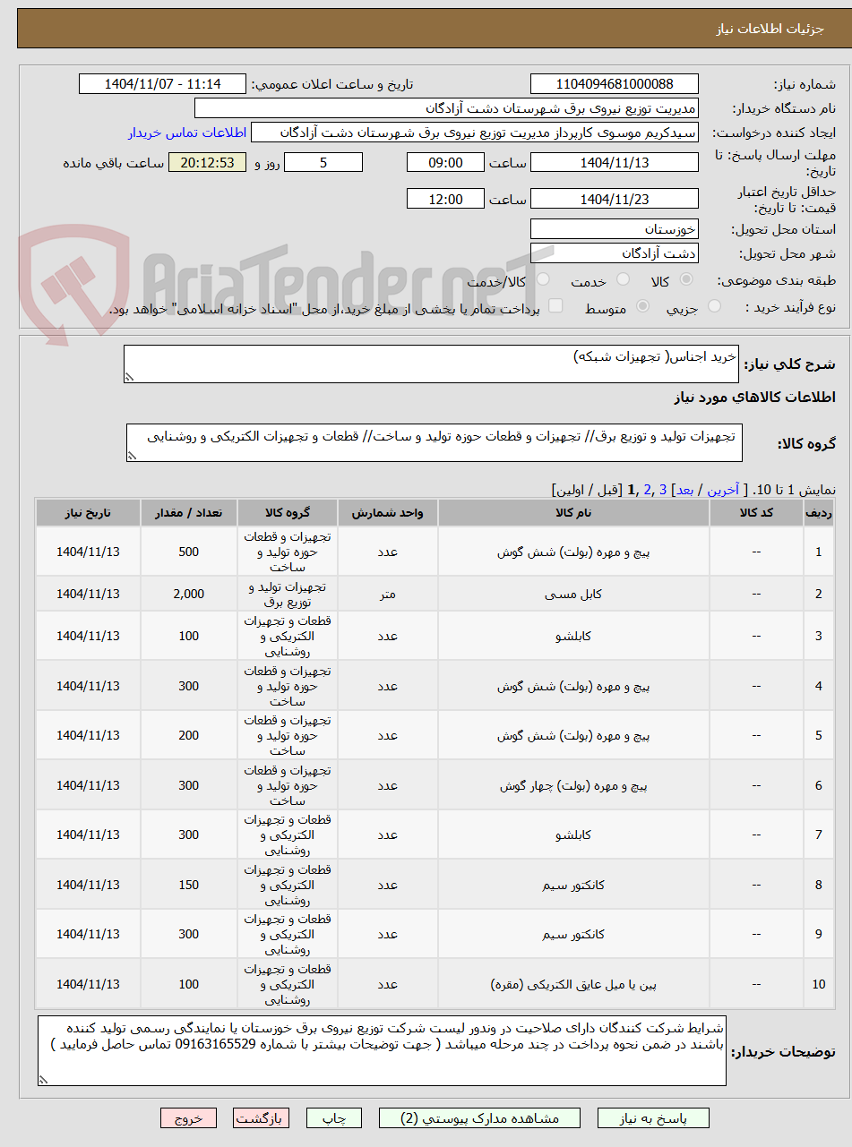Click the remaining days field showing 5
The width and height of the screenshot is (852, 1147).
[323, 162]
